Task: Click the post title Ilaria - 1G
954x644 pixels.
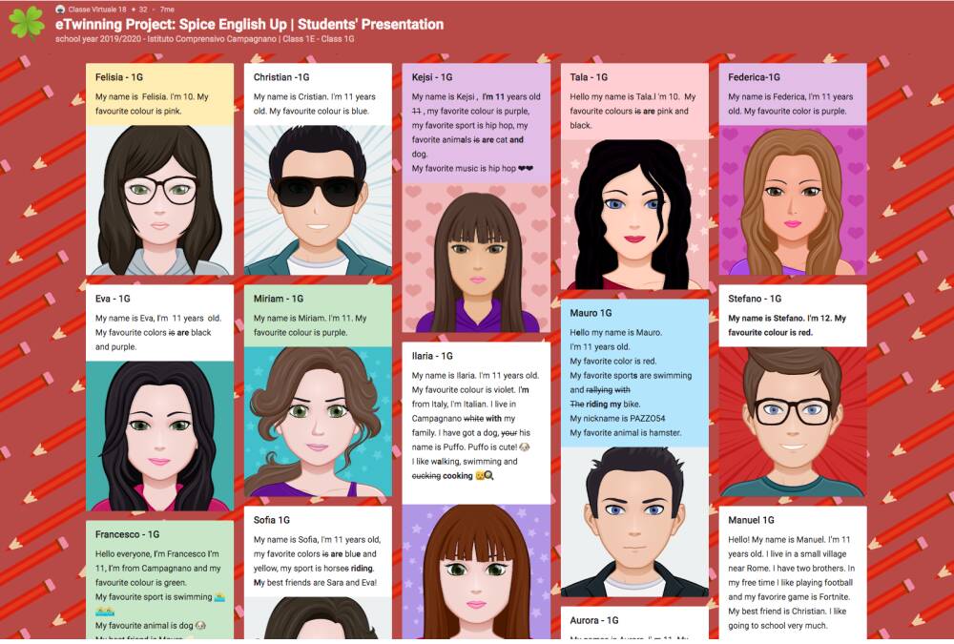Action: coord(432,356)
